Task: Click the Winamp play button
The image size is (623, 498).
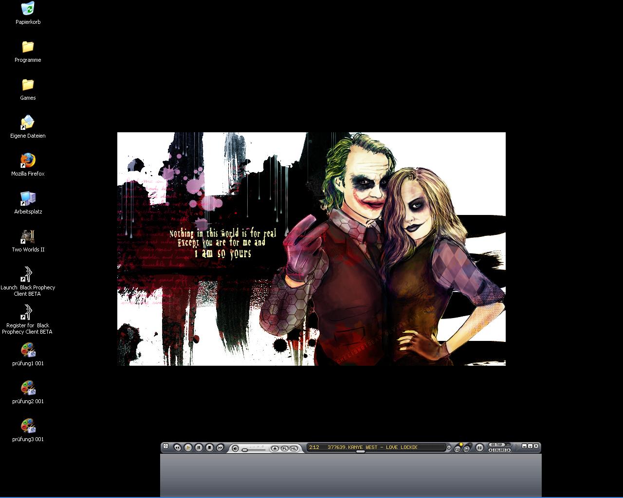Action: pyautogui.click(x=188, y=447)
